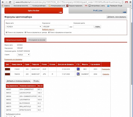Click Добавить свою формулу button

pyautogui.click(x=117, y=17)
